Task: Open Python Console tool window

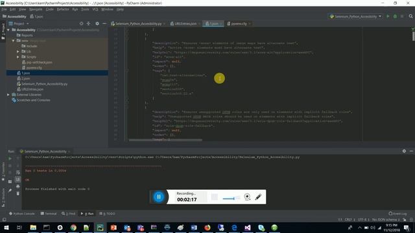Action: click(21, 214)
